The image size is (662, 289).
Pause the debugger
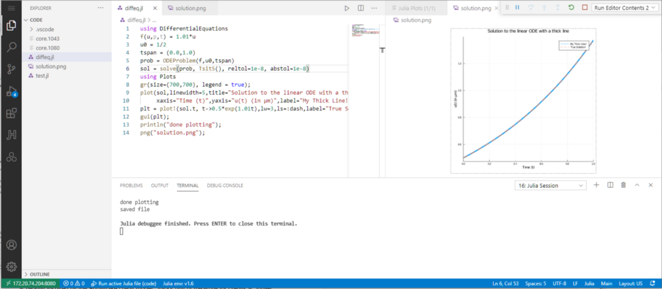(x=517, y=8)
